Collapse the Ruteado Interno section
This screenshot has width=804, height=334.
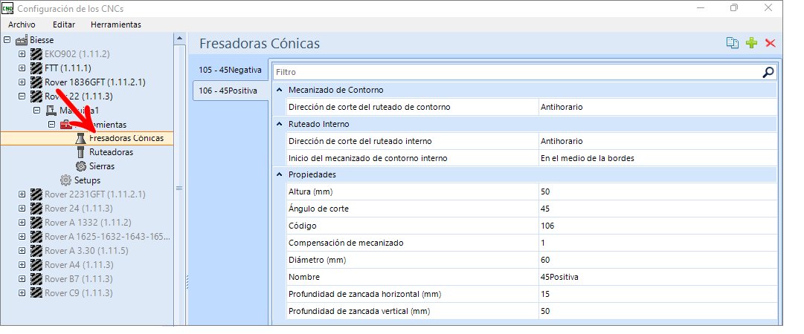click(280, 124)
